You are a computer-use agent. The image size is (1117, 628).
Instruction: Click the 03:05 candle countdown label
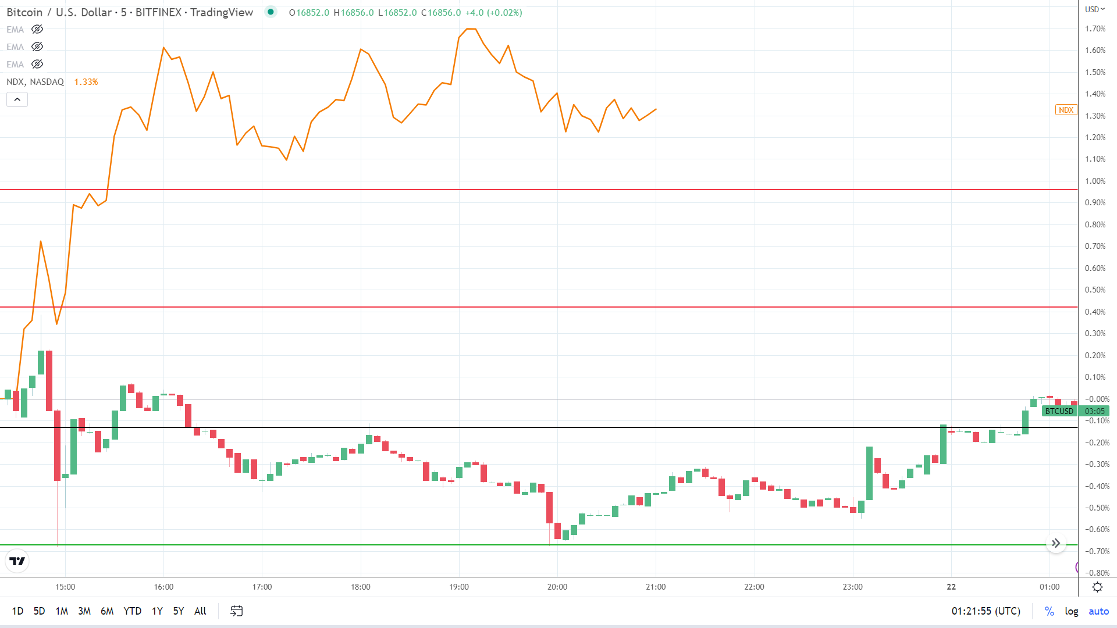pyautogui.click(x=1094, y=411)
